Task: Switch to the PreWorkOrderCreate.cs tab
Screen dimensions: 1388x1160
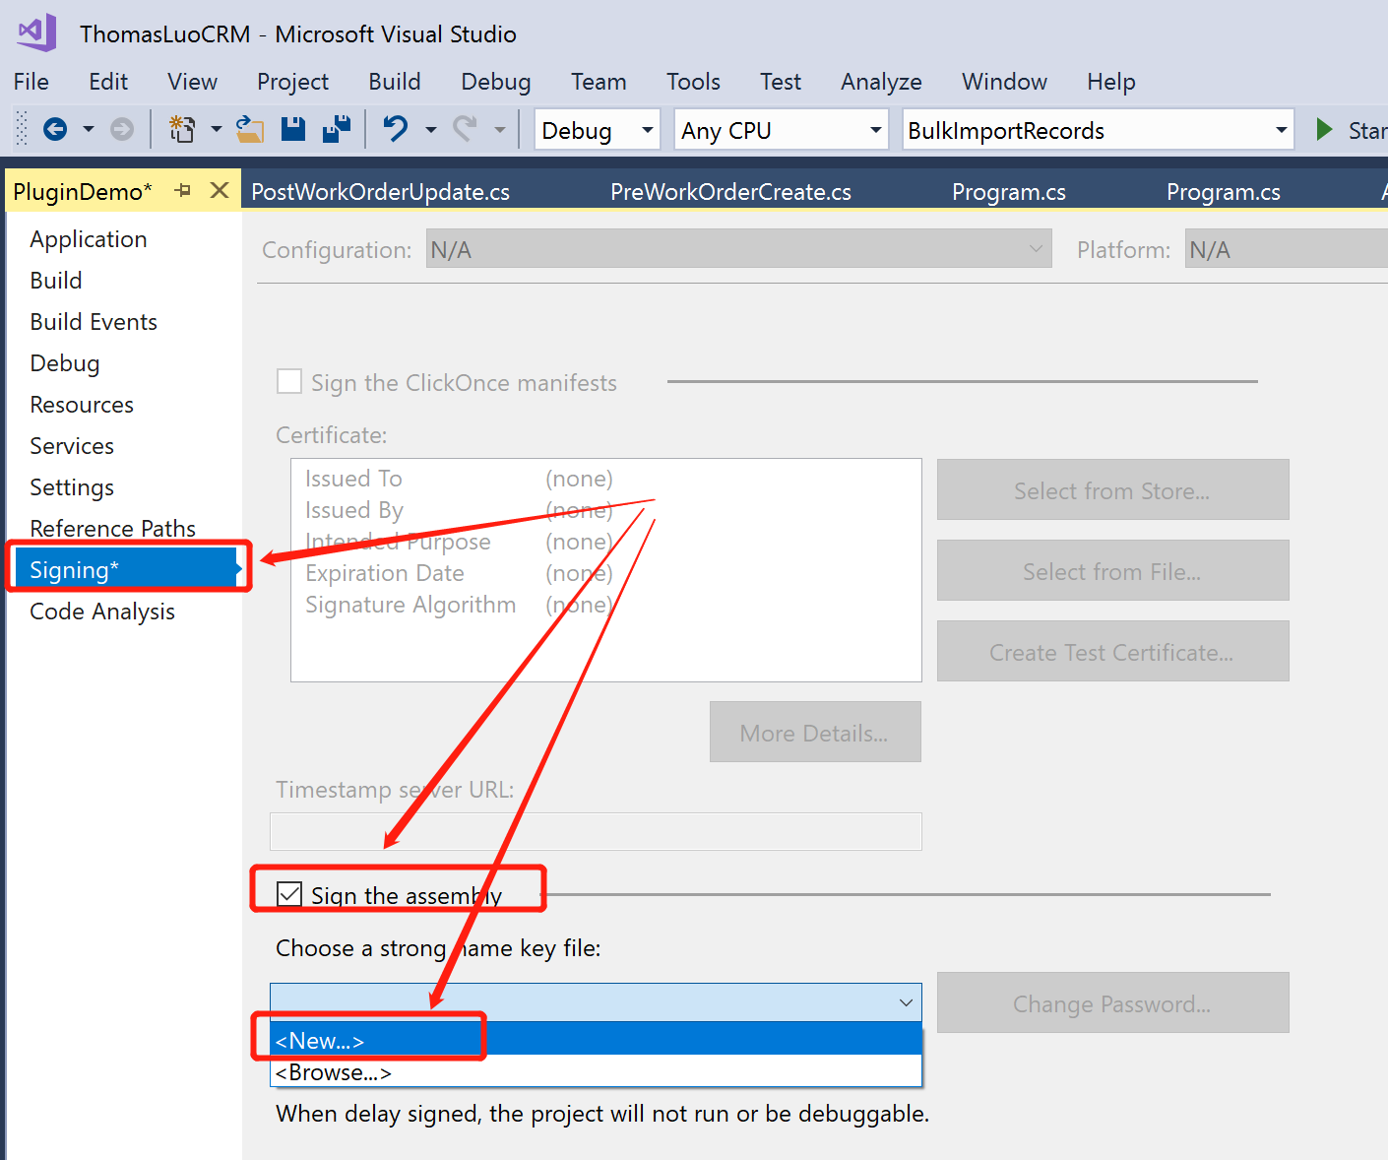Action: [x=730, y=192]
